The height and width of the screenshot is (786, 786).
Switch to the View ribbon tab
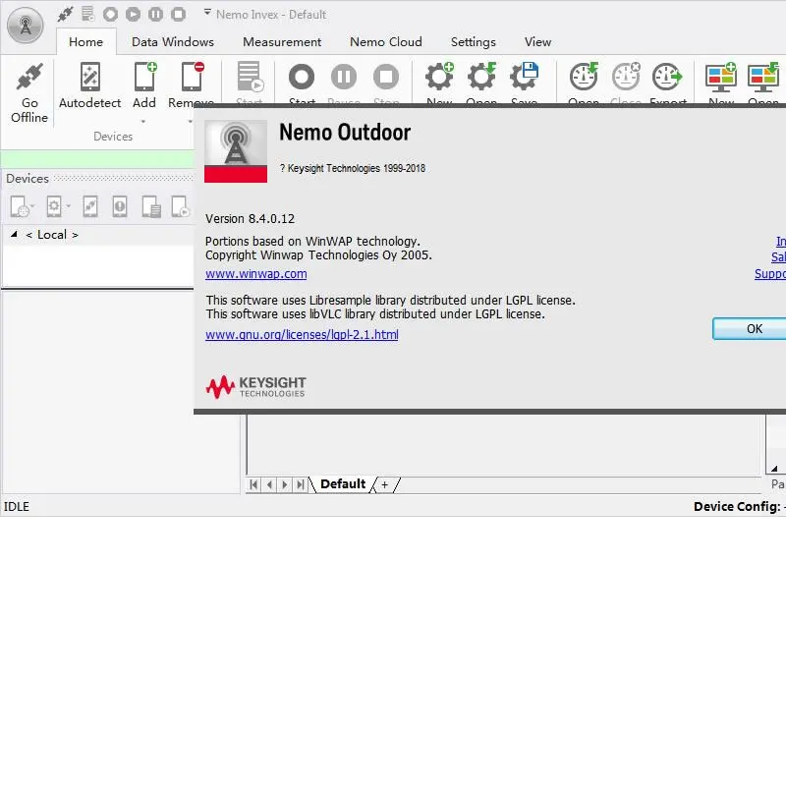[537, 41]
